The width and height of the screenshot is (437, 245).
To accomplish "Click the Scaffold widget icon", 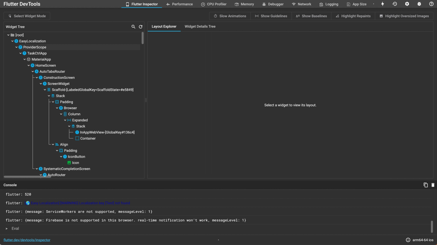I will pos(49,90).
